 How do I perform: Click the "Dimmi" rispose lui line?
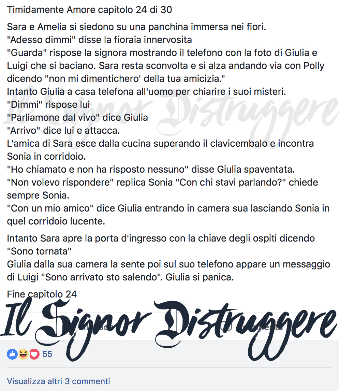click(48, 104)
